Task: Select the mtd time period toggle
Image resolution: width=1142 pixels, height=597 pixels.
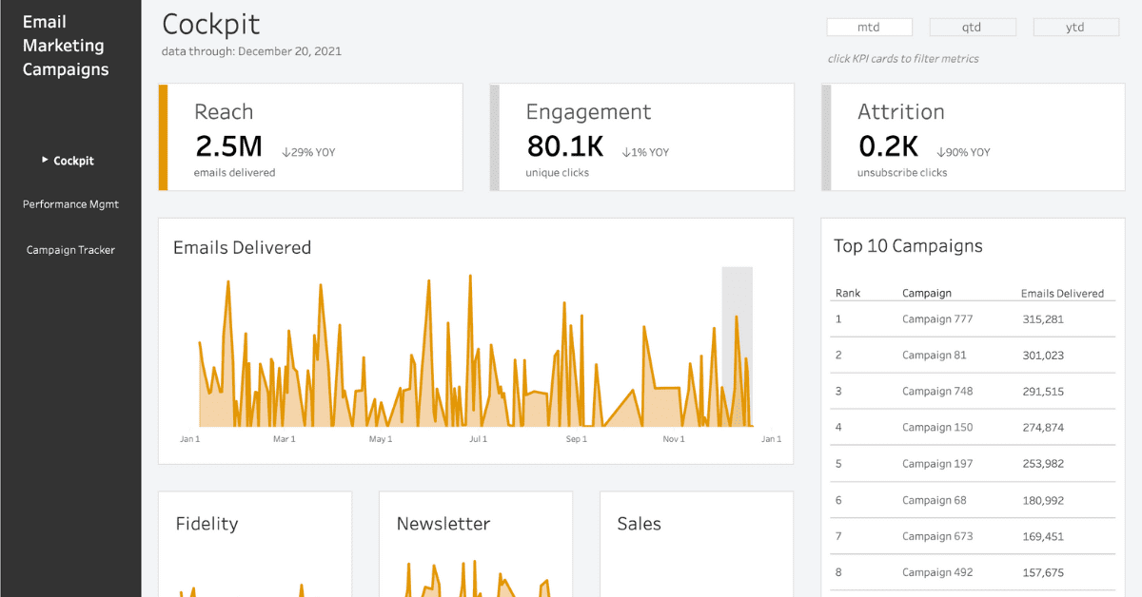Action: (x=869, y=28)
